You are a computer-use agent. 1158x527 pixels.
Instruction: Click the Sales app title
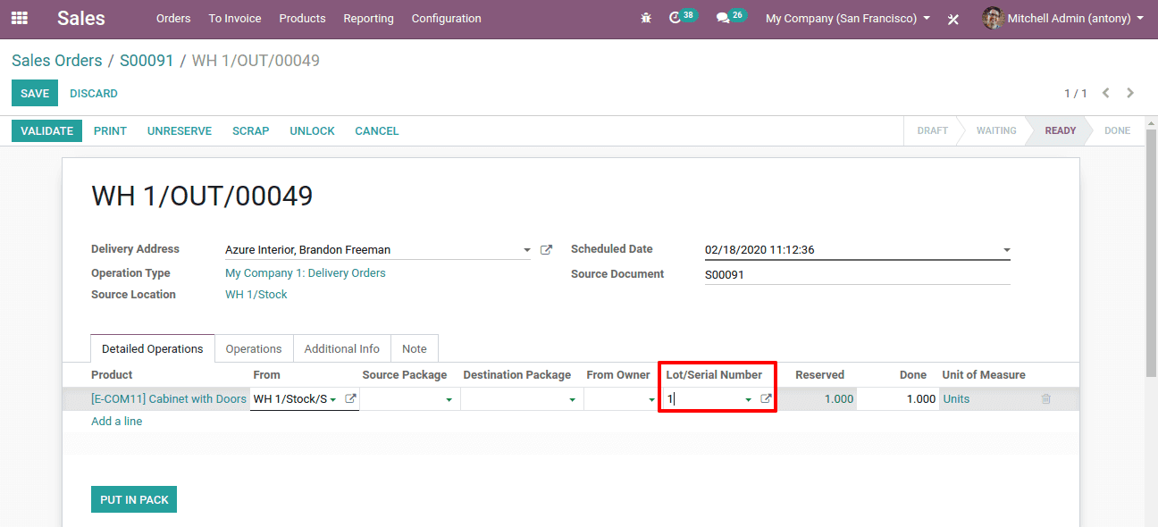pos(81,18)
